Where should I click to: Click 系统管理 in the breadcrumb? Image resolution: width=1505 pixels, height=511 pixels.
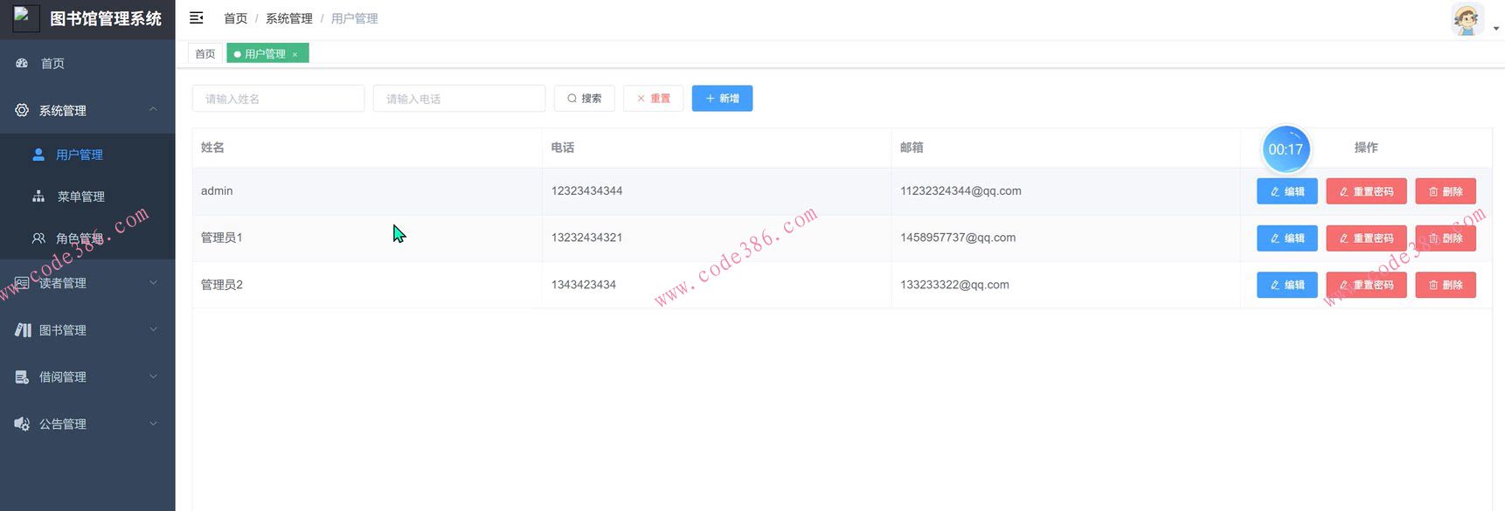289,18
